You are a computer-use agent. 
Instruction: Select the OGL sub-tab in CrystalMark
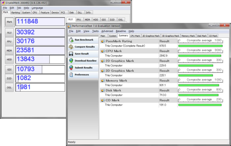(x=120, y=20)
